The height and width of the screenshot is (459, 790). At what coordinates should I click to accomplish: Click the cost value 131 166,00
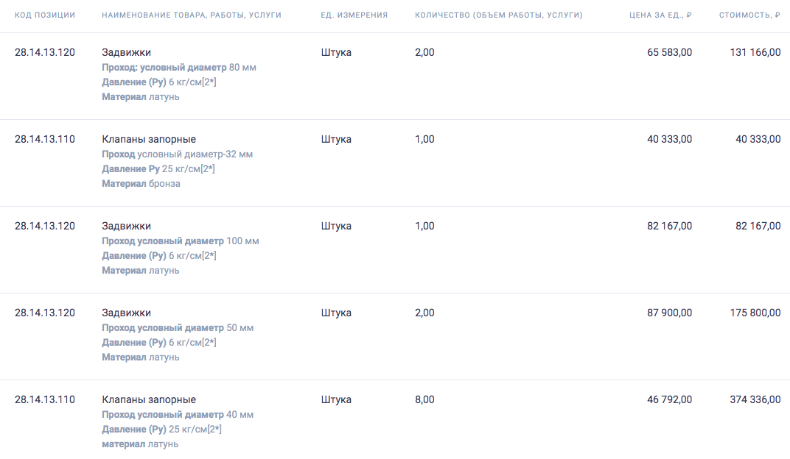755,52
